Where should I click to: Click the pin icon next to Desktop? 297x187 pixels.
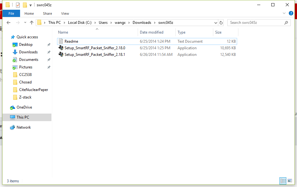point(49,45)
